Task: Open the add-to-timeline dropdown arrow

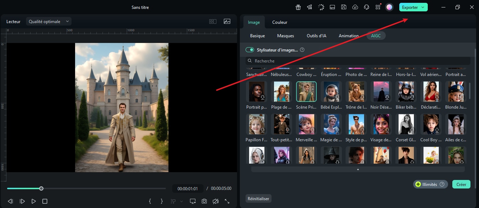Action: click(x=181, y=201)
